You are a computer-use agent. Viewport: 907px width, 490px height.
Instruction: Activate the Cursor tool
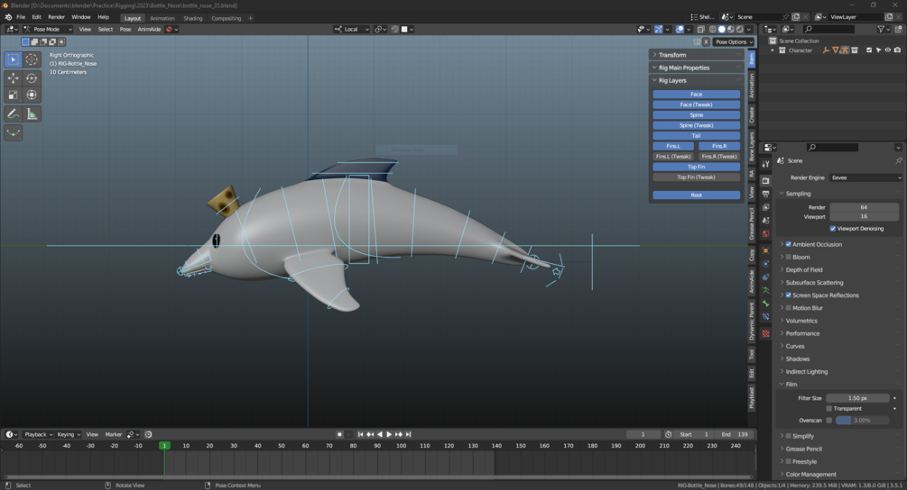click(32, 59)
